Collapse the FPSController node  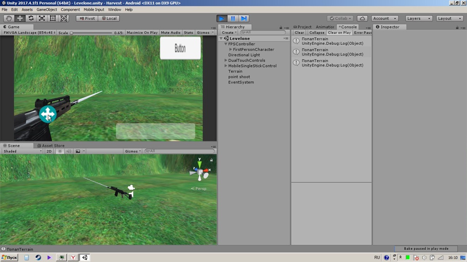coord(226,44)
